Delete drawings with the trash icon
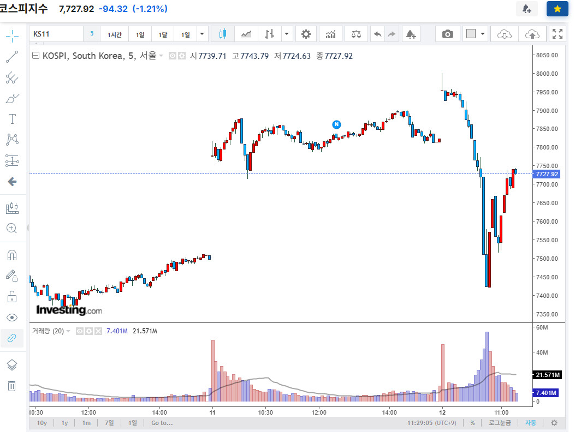Image resolution: width=575 pixels, height=437 pixels. coord(12,386)
